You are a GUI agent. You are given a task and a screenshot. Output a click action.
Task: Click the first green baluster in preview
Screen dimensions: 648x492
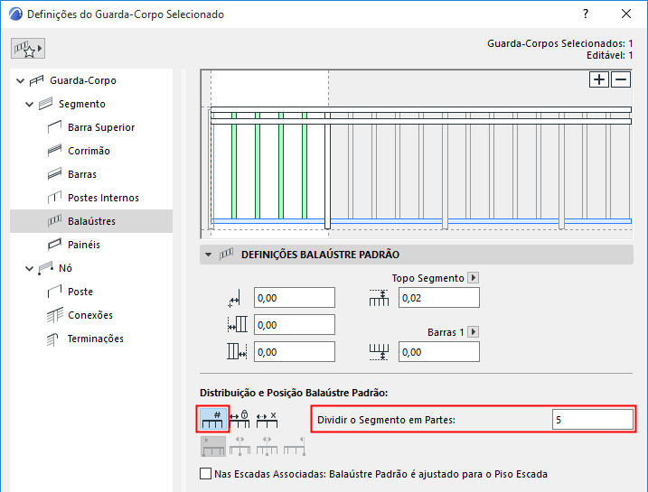[x=234, y=165]
